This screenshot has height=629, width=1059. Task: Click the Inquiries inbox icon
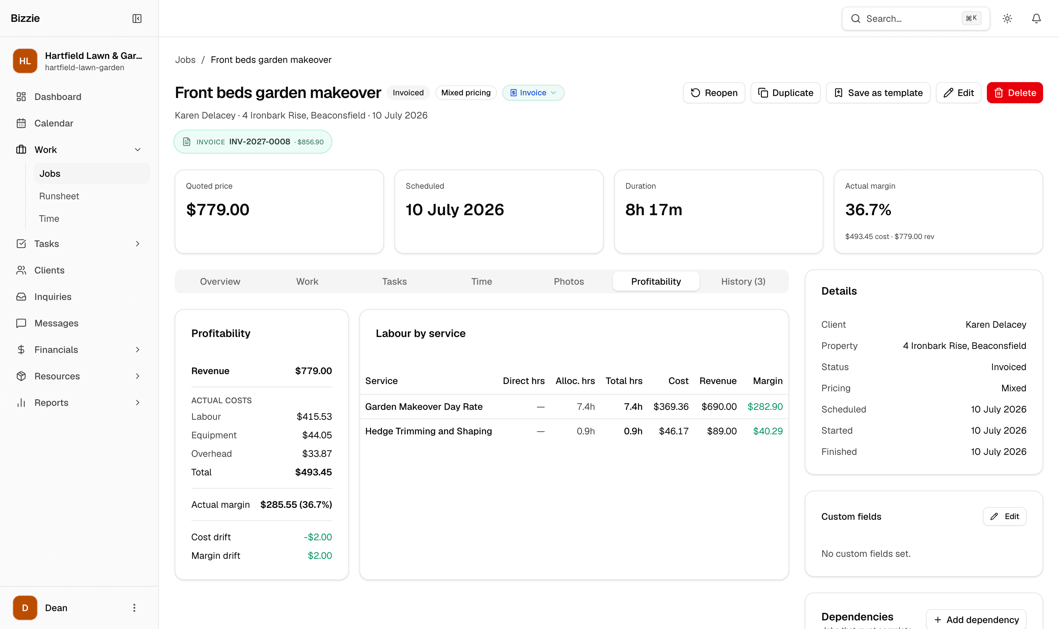coord(21,297)
